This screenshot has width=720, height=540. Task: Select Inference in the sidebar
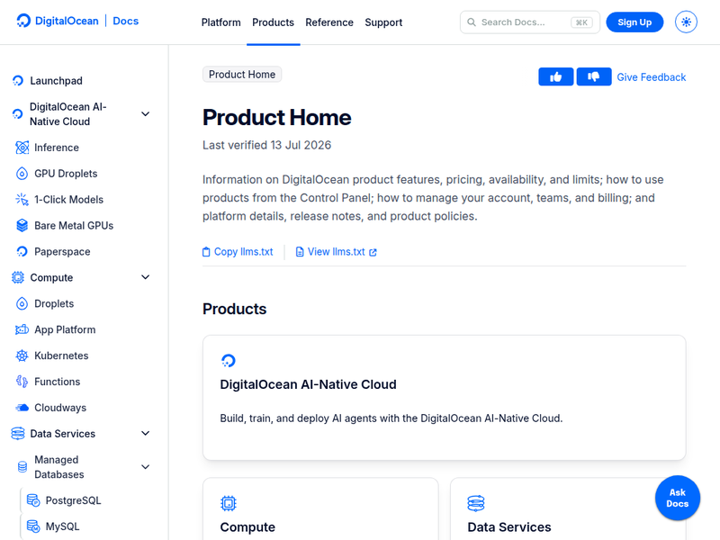[x=57, y=148]
